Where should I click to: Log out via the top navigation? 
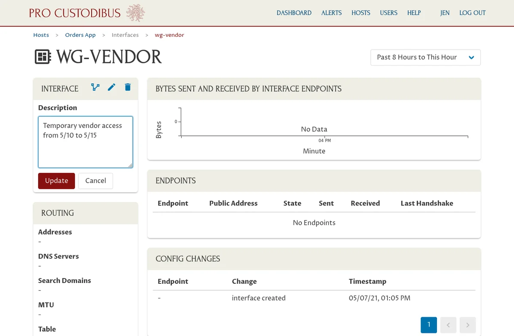coord(472,13)
